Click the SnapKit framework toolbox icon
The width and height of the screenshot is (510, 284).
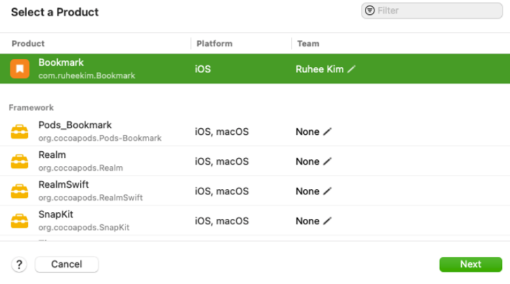pyautogui.click(x=20, y=221)
